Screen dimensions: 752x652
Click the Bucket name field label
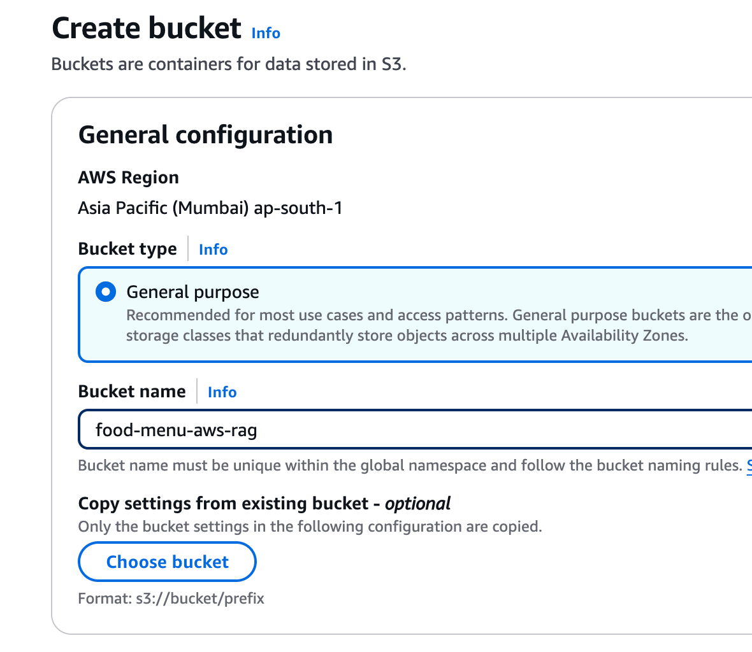pos(132,392)
